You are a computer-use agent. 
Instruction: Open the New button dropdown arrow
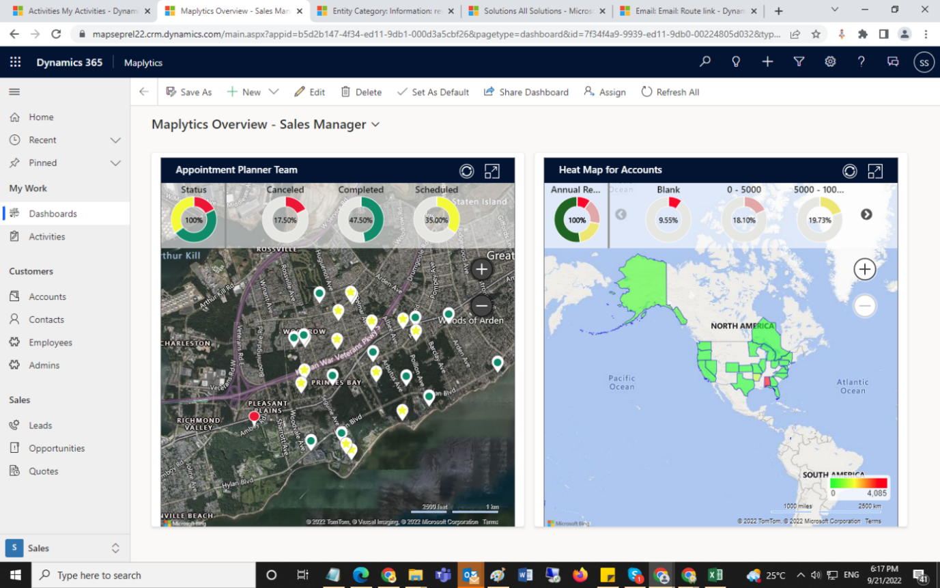[274, 92]
